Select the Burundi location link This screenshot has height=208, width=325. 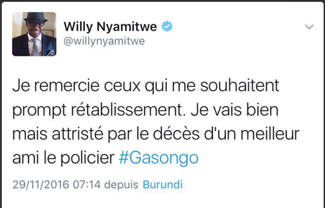tap(162, 185)
